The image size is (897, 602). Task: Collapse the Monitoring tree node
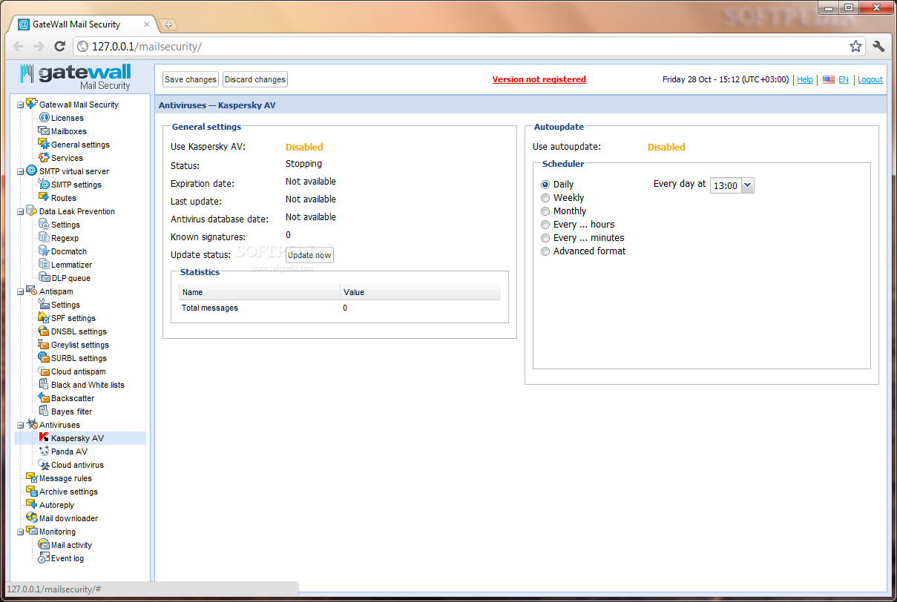[x=21, y=532]
